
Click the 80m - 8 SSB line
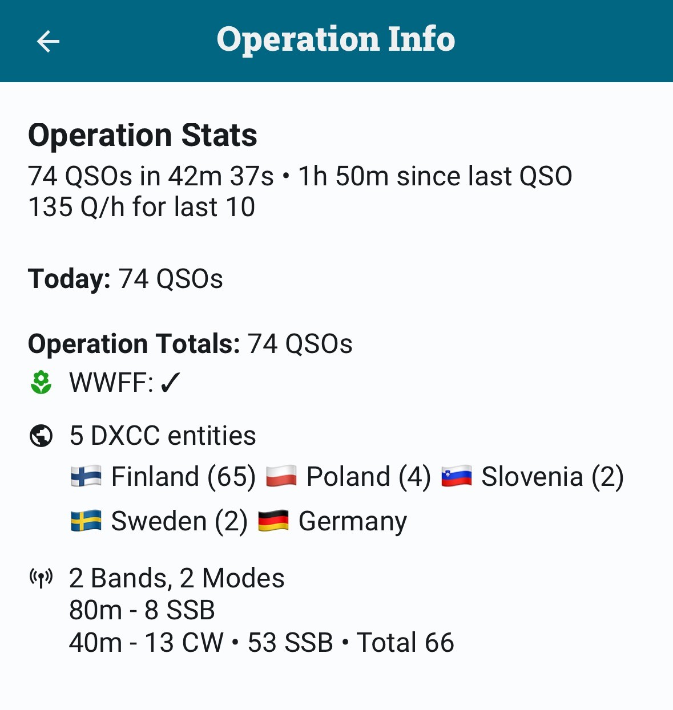point(142,610)
